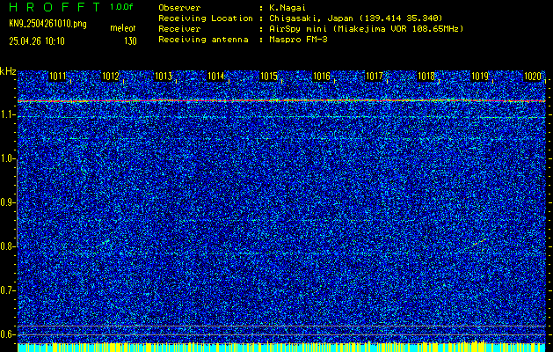This screenshot has height=352, width=553.
Task: Click the orange meteor echo streak near 1019
Action: click(480, 242)
